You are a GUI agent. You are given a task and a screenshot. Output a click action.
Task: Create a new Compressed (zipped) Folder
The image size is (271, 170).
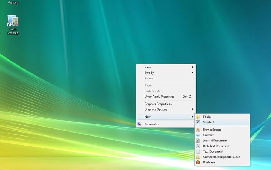(x=222, y=157)
